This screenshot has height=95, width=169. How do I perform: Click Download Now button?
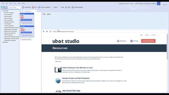click(148, 41)
